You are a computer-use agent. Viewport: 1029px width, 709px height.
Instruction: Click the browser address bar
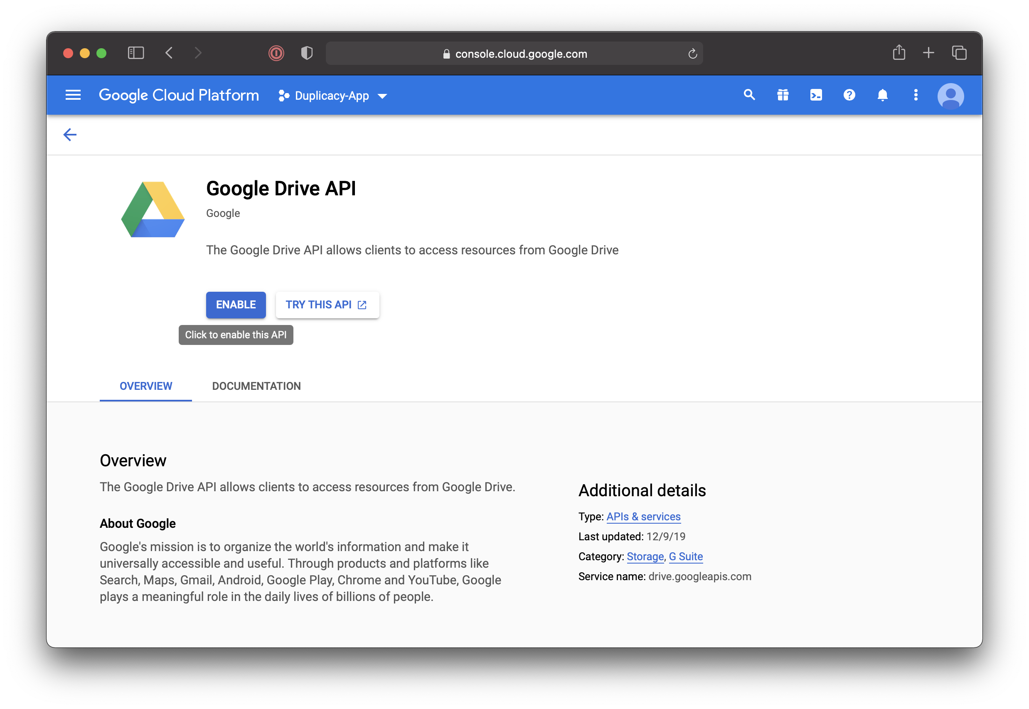(x=514, y=54)
